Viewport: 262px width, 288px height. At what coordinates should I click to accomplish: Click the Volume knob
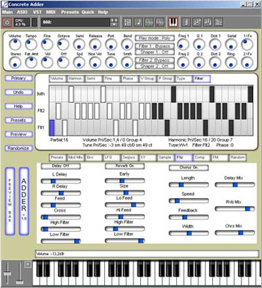click(x=15, y=45)
